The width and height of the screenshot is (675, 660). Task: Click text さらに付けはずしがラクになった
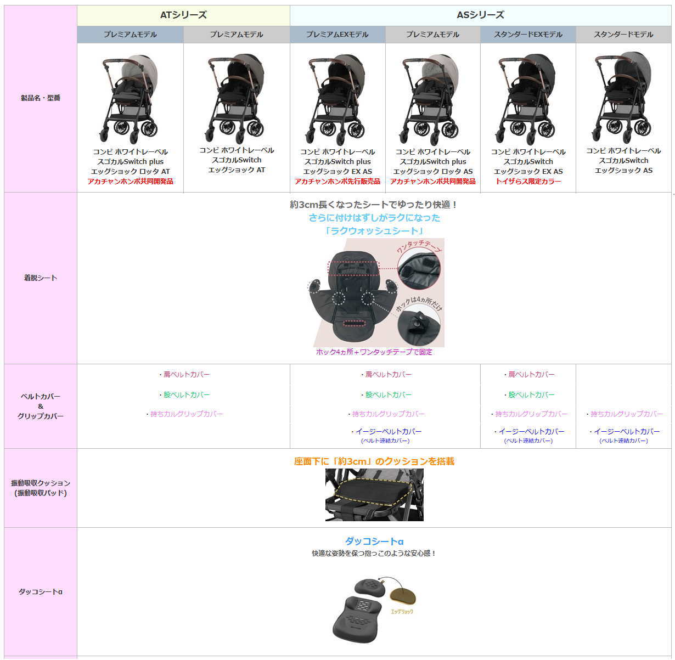(x=374, y=218)
